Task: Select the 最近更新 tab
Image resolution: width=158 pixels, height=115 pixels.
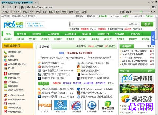Action: [x=44, y=47]
